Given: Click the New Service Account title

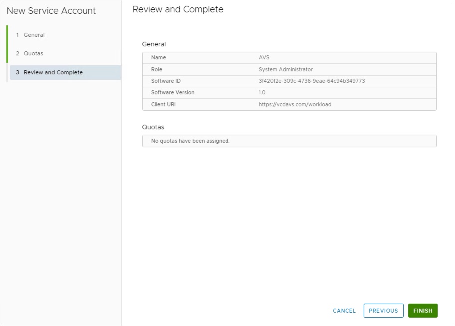Looking at the screenshot, I should pos(51,11).
